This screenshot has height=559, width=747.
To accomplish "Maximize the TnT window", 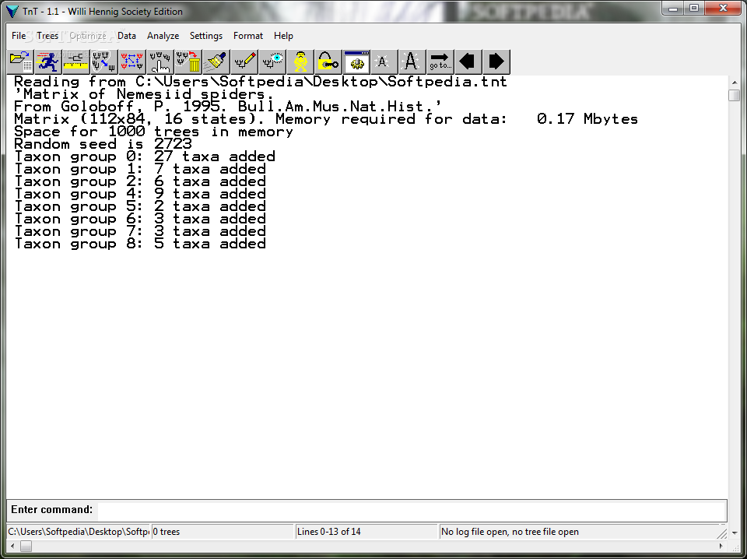I will (x=694, y=8).
